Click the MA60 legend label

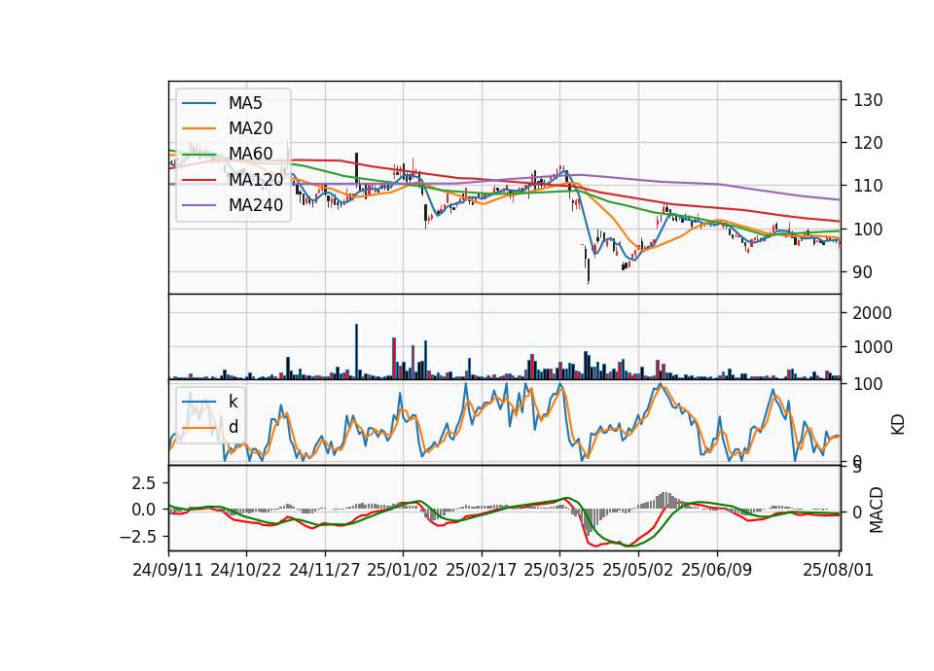[x=250, y=154]
